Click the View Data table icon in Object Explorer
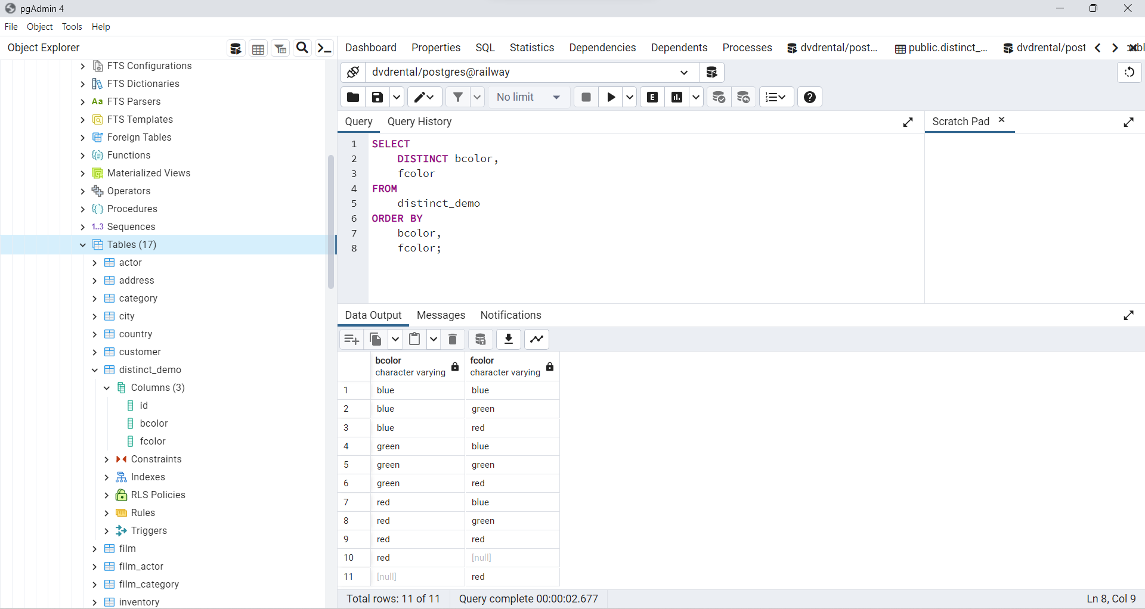This screenshot has height=609, width=1145. (258, 48)
